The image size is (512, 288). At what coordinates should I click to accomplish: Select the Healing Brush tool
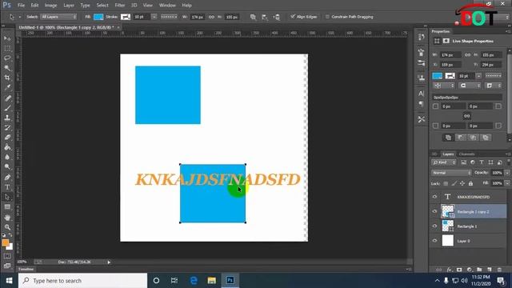(7, 98)
